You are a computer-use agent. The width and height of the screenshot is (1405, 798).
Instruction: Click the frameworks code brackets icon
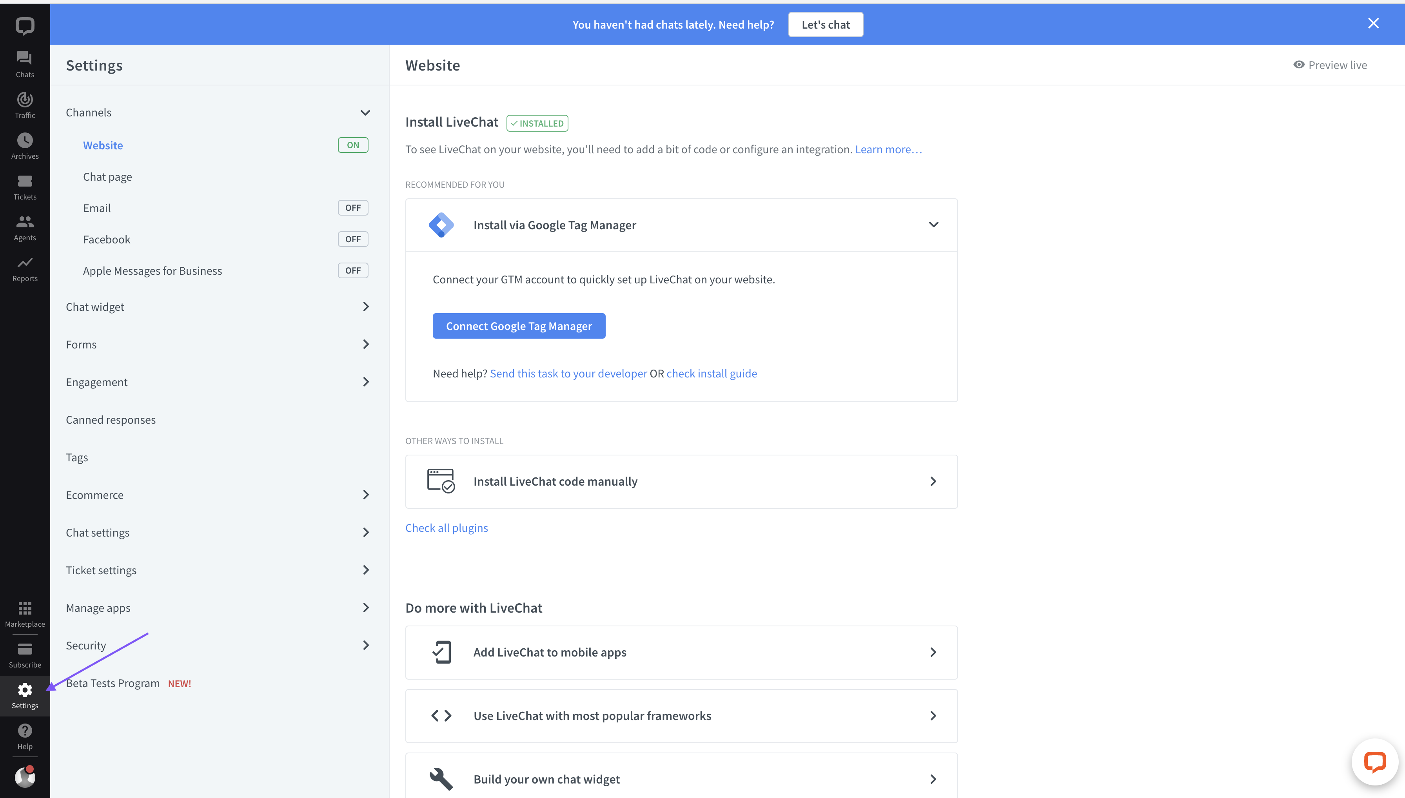441,716
